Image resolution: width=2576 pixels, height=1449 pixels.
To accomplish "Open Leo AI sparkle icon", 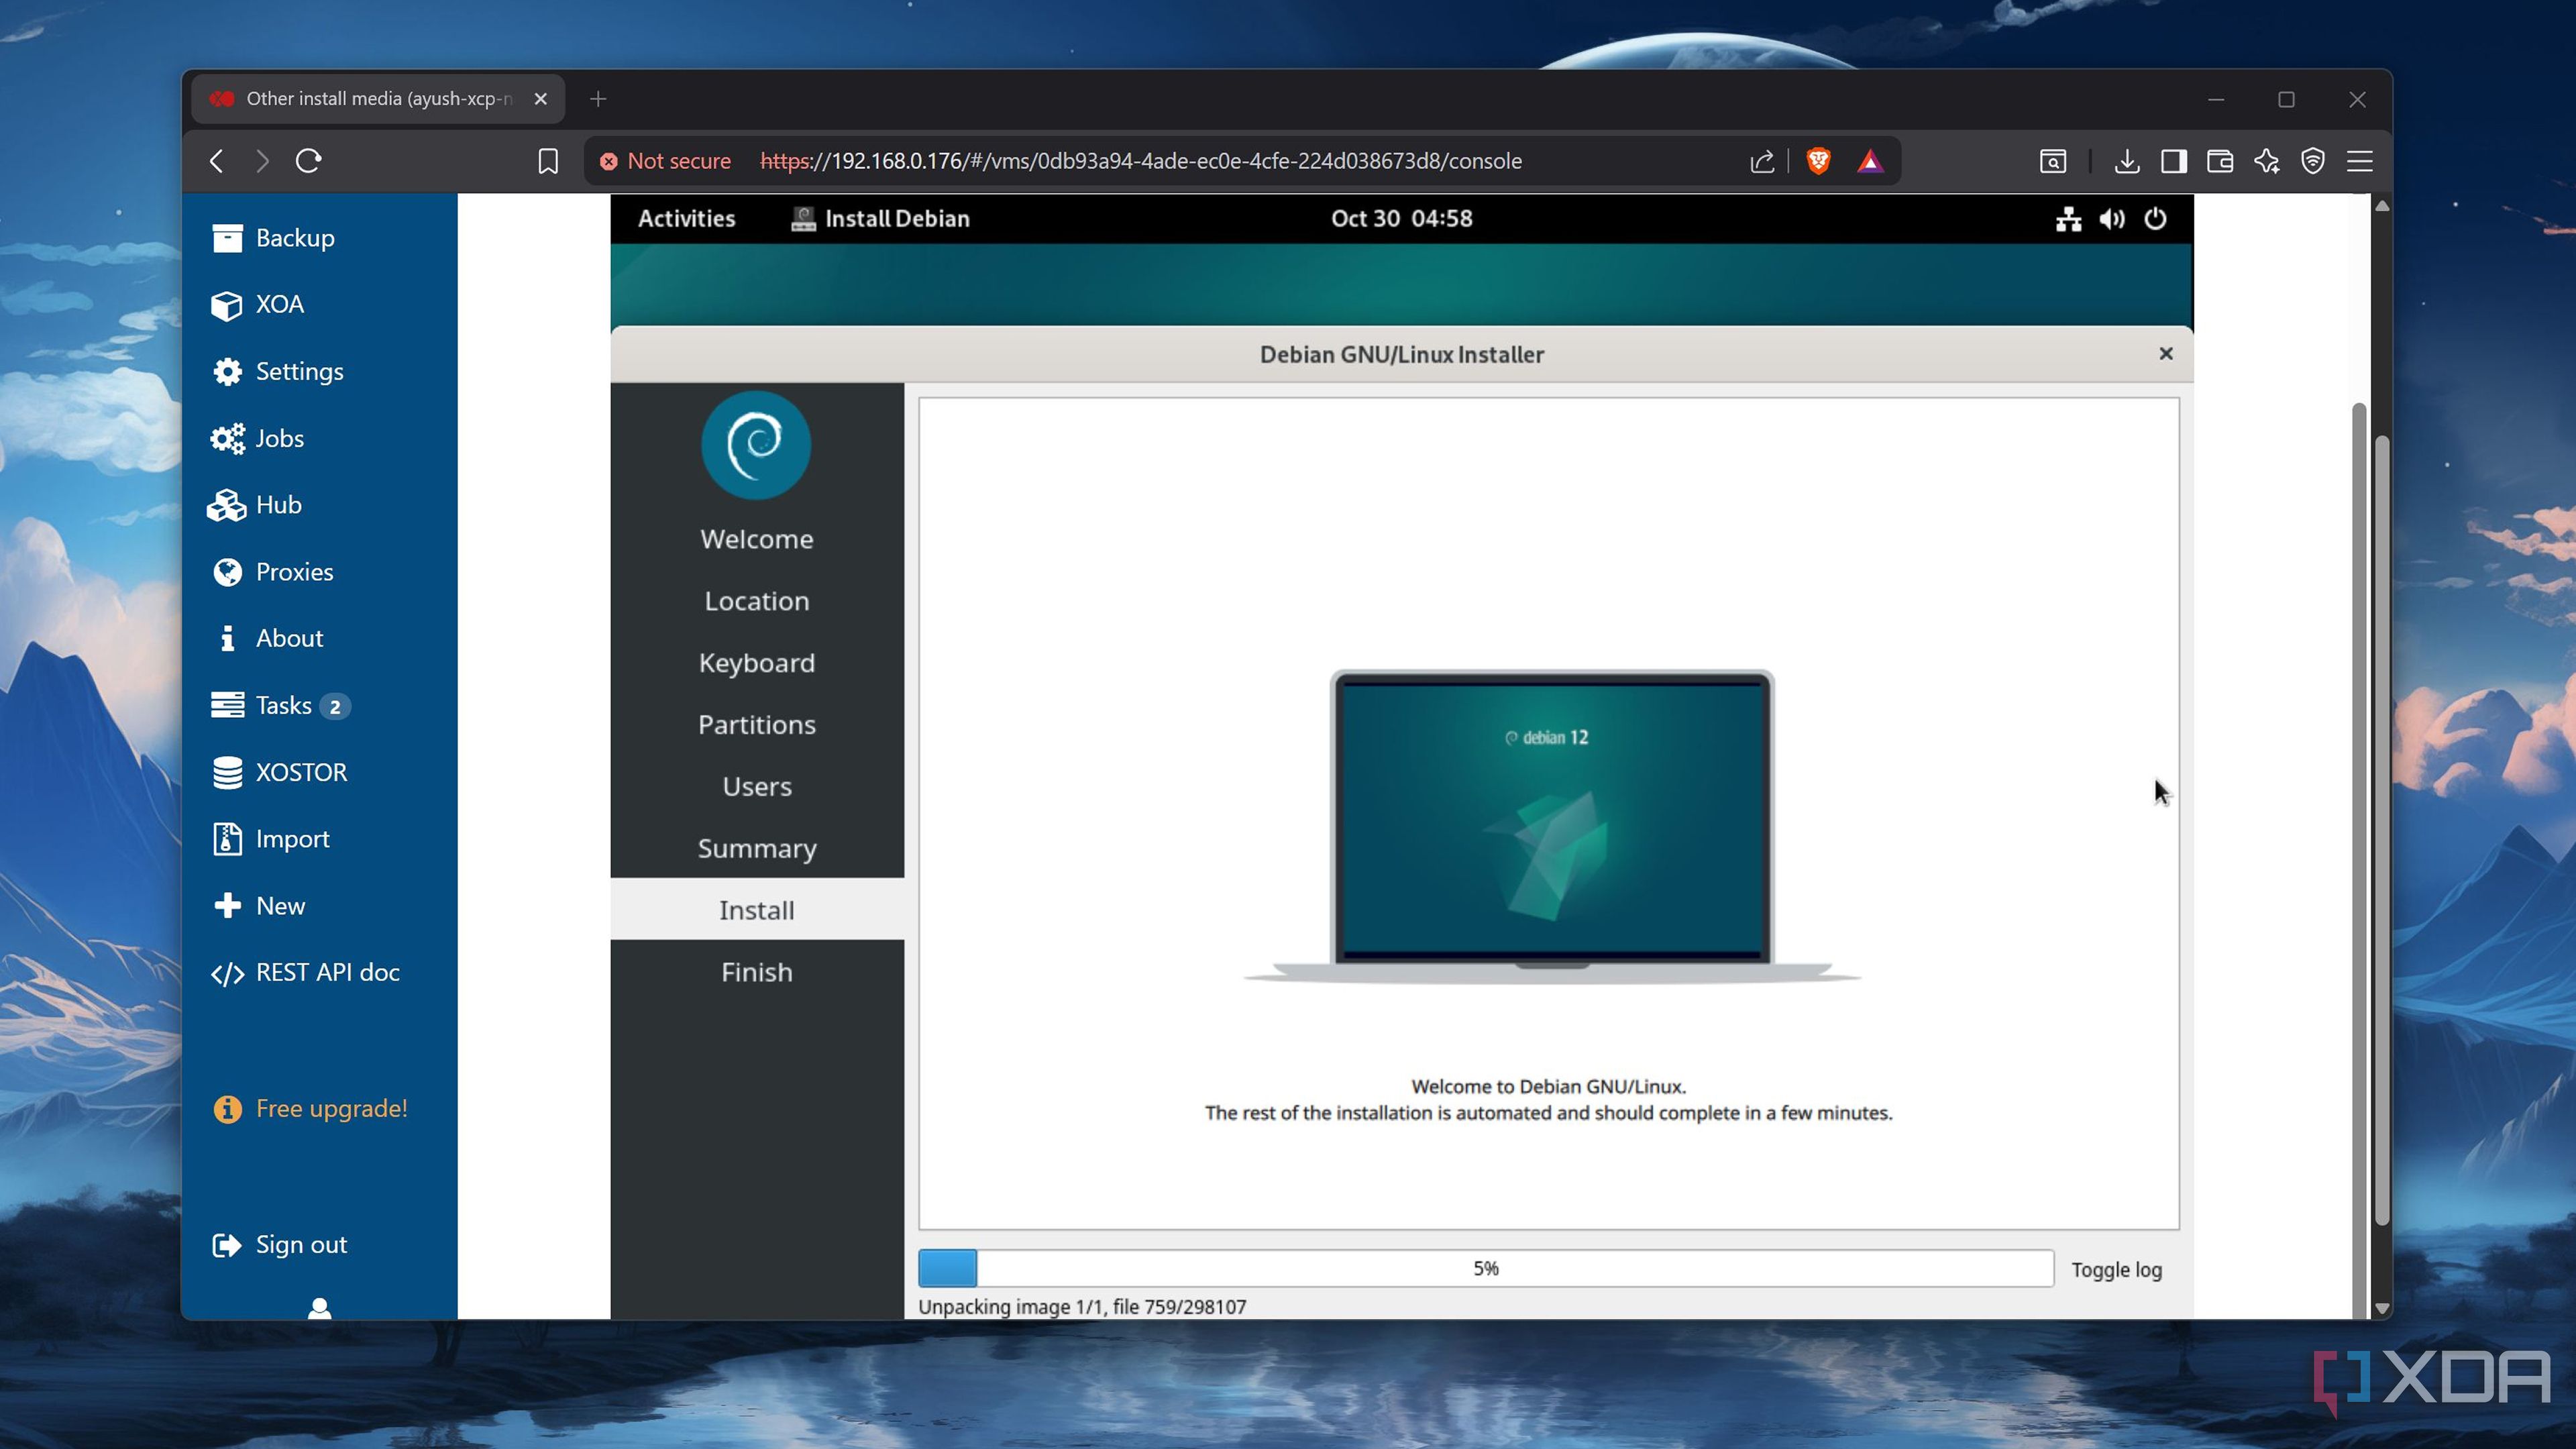I will pos(2266,161).
